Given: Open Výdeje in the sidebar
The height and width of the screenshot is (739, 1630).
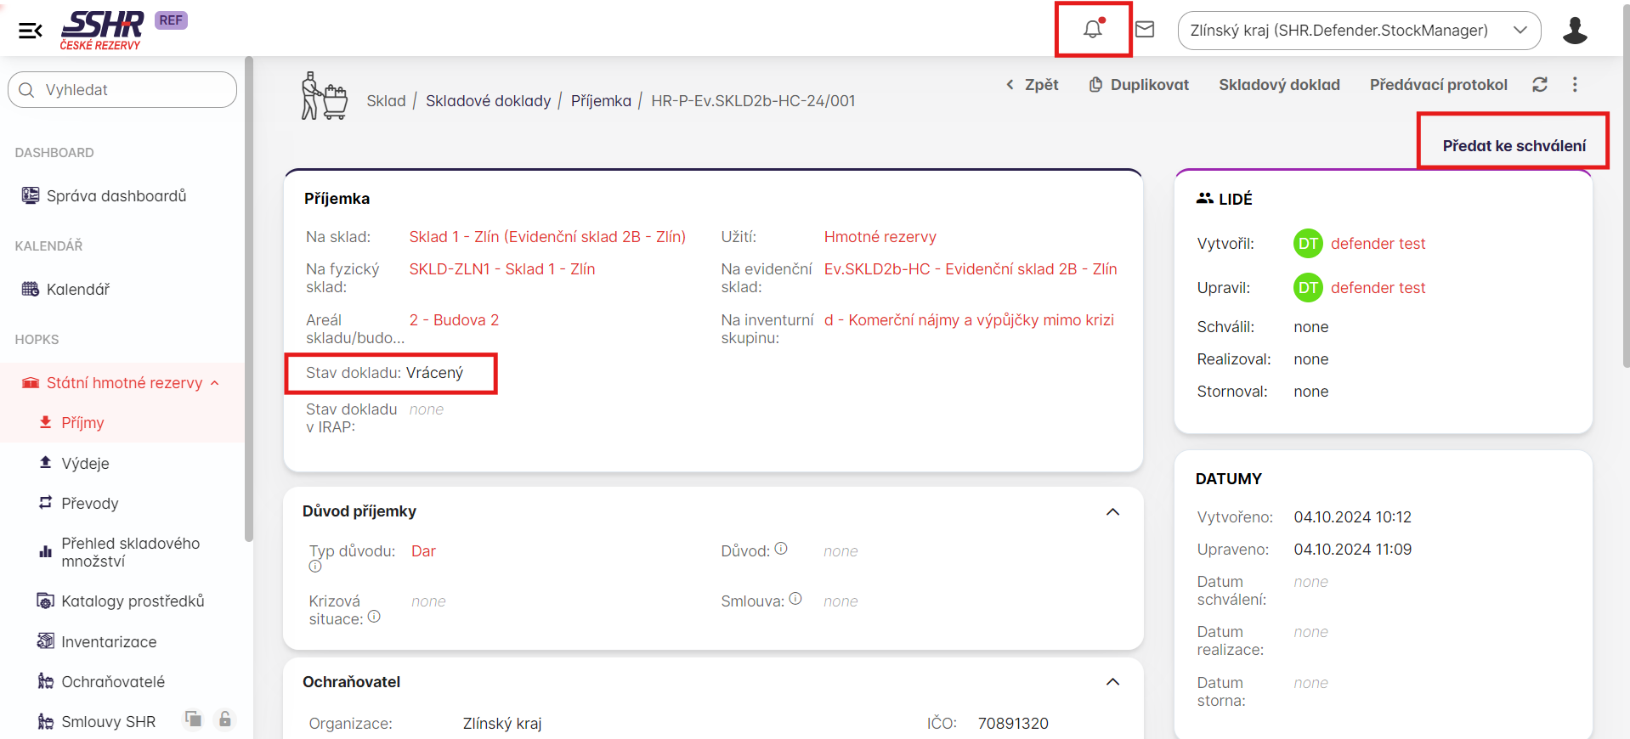Looking at the screenshot, I should click(x=85, y=463).
